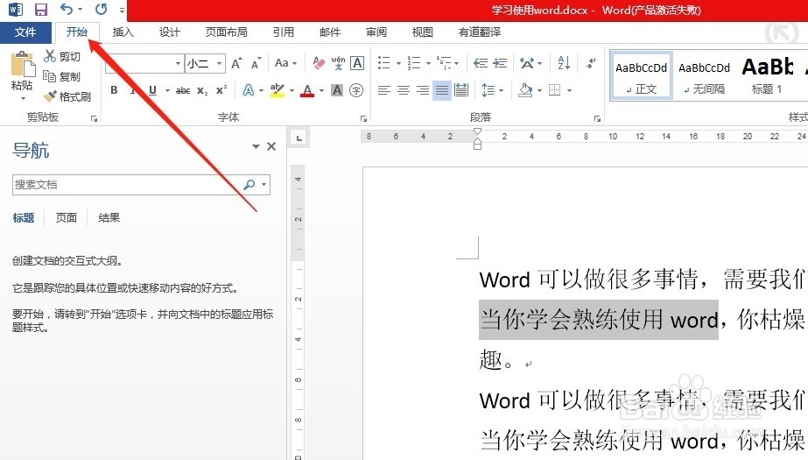
Task: Open the navigation pane options arrow
Action: (x=256, y=146)
